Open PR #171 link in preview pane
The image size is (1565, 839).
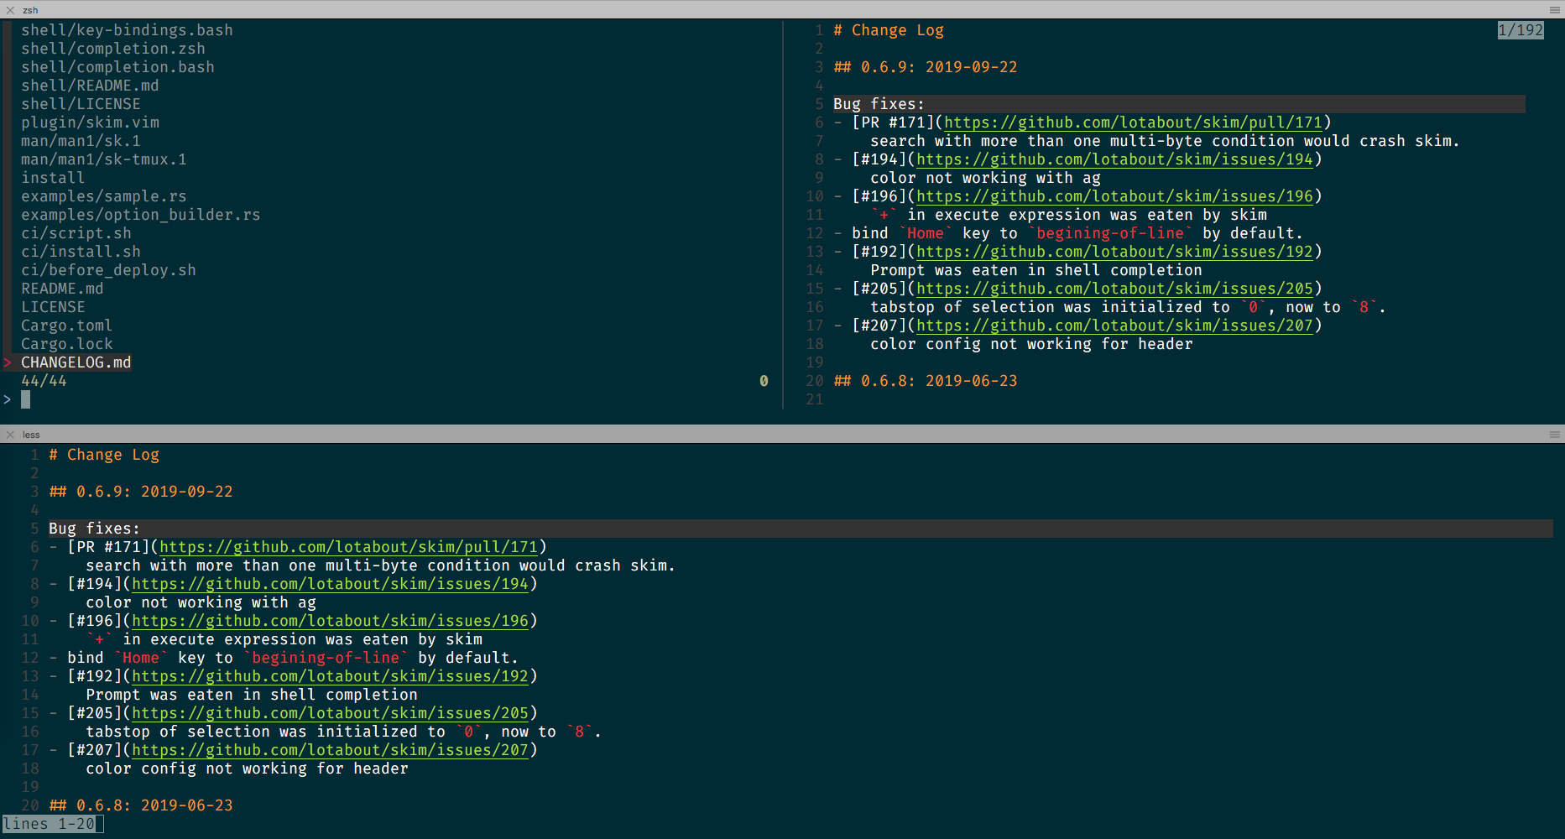point(1133,122)
